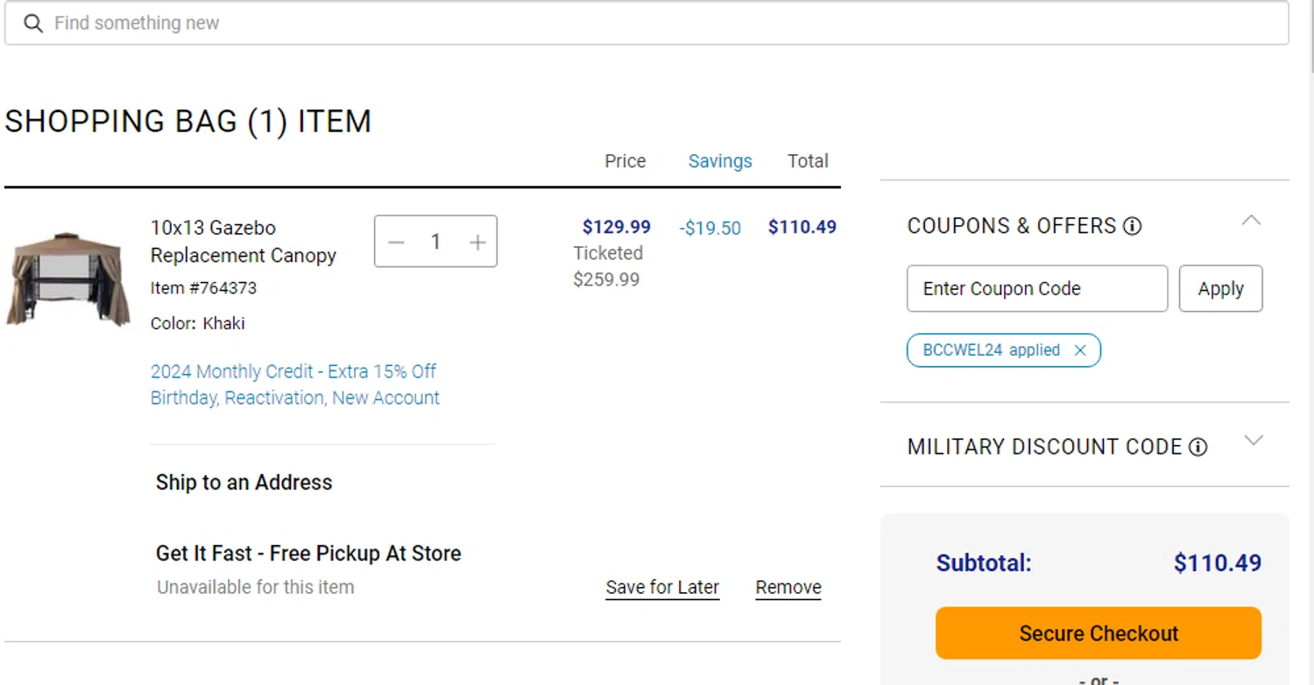This screenshot has width=1314, height=685.
Task: Open Military Discount Code info icon
Action: [x=1197, y=448]
